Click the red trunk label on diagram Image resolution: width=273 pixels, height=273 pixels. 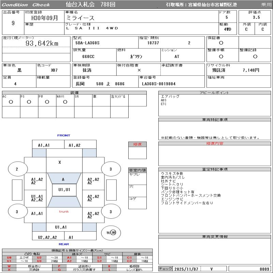[x=64, y=212]
